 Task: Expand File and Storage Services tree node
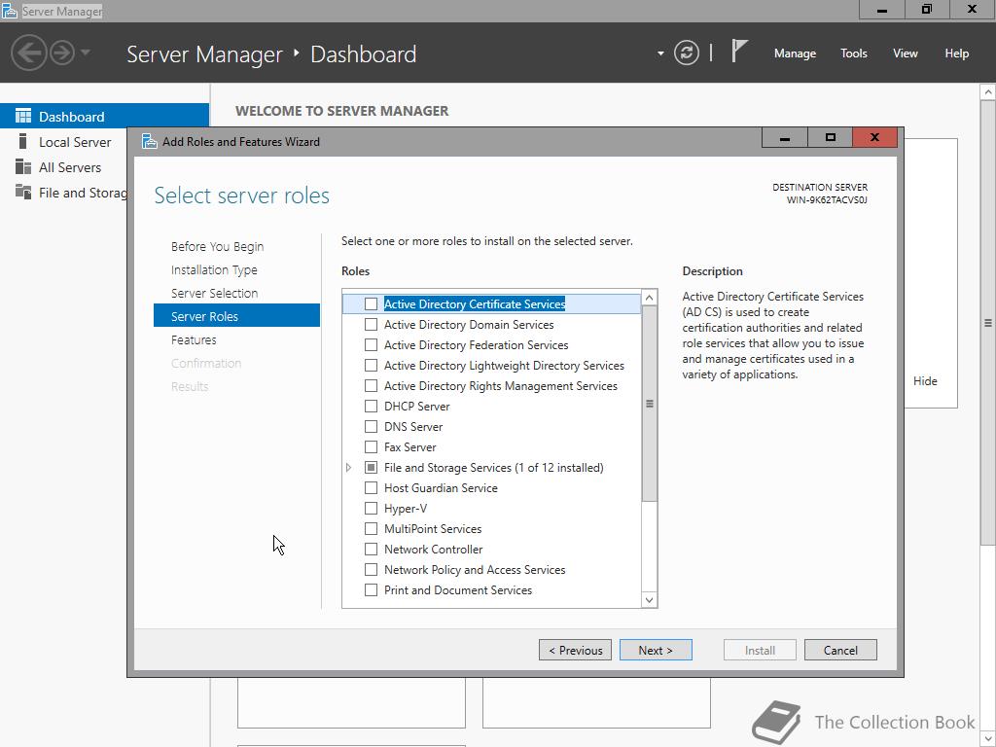pos(349,468)
